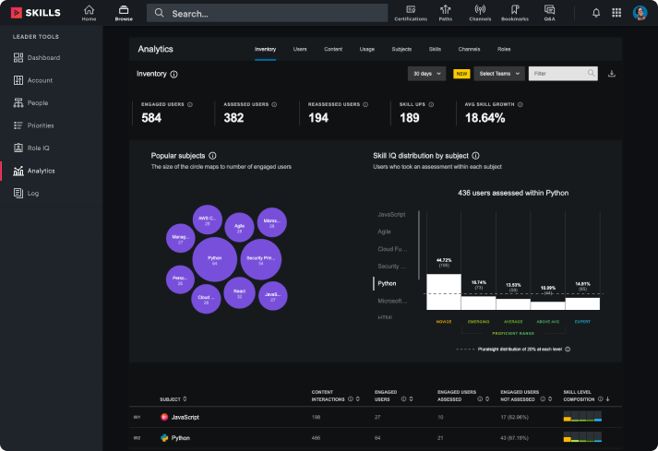Switch to the Skills tab

435,49
